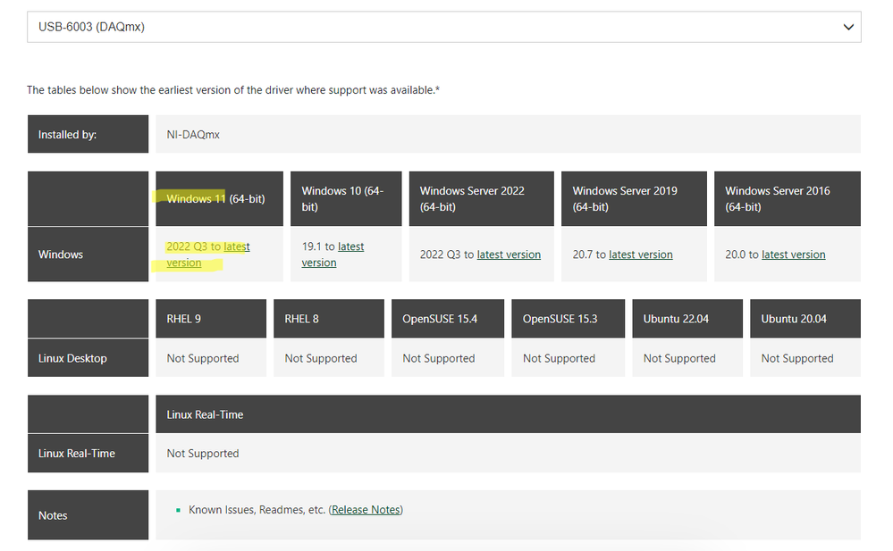Click the 19.1 version text under Windows 10
This screenshot has width=893, height=551.
coord(312,246)
